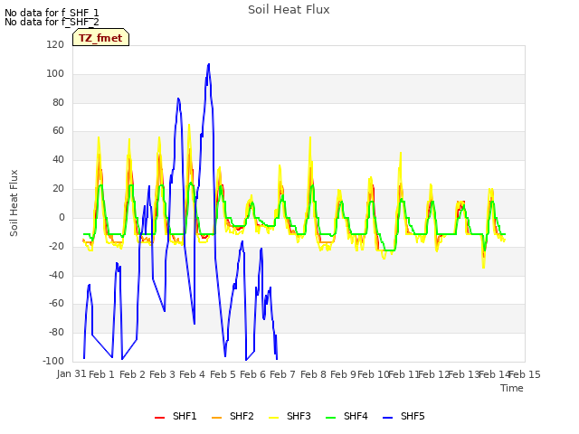The height and width of the screenshot is (434, 579).
Task: Click the Feb 5 x-axis tick label
Action: (x=223, y=374)
